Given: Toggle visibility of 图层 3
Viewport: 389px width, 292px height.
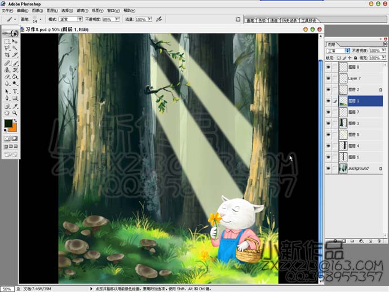Looking at the screenshot, I should [329, 123].
